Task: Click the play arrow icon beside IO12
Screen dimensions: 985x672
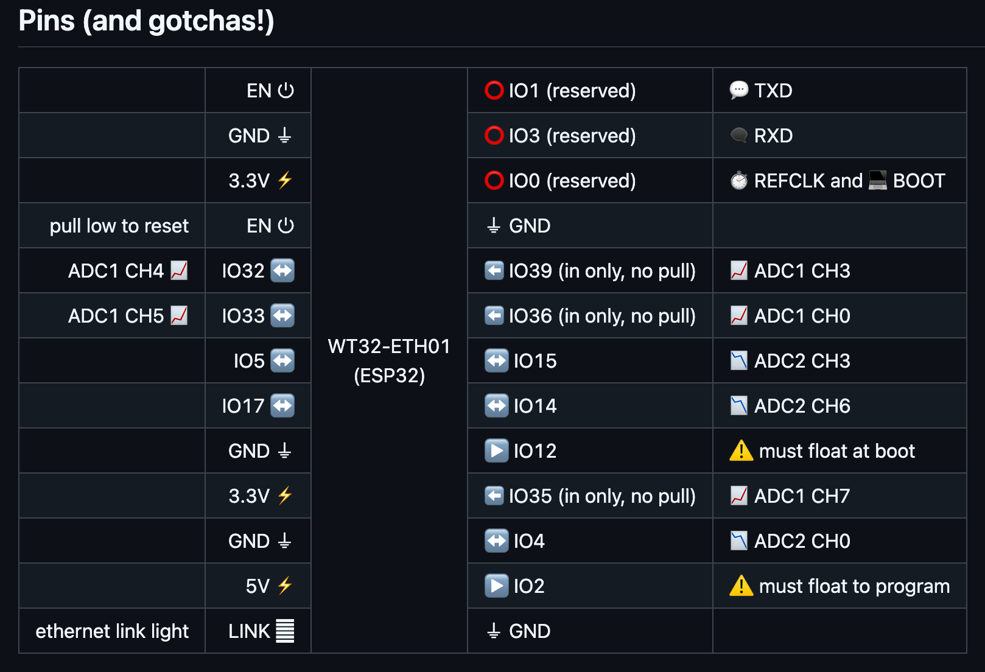Action: pyautogui.click(x=496, y=451)
